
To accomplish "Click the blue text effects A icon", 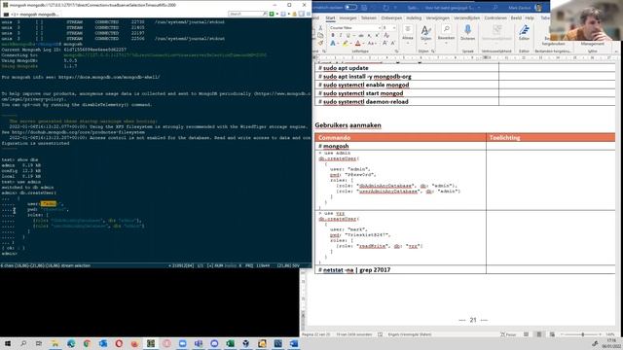I will (333, 43).
